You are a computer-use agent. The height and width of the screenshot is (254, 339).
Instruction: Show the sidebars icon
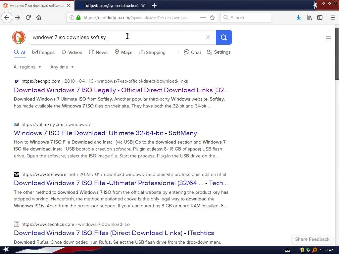[319, 18]
